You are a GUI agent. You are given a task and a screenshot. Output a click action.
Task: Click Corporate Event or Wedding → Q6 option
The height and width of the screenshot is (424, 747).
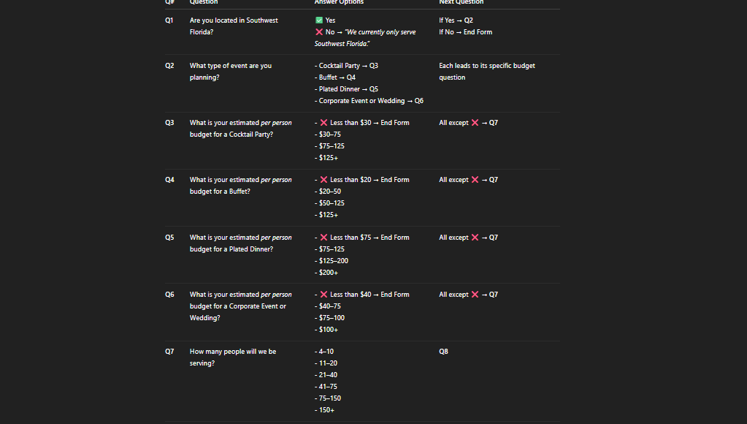pyautogui.click(x=370, y=101)
